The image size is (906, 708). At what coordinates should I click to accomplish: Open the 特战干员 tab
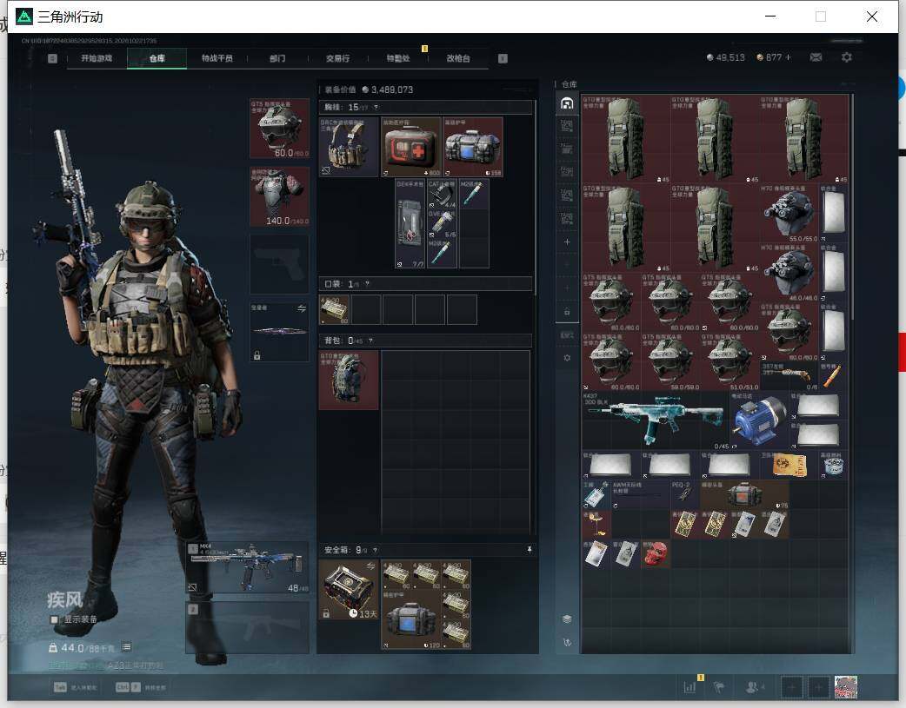(217, 58)
